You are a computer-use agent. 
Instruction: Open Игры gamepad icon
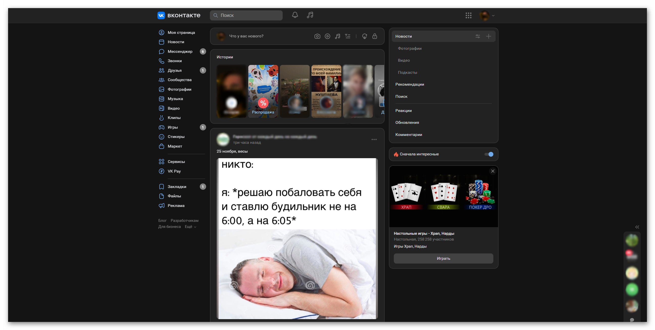pos(161,127)
